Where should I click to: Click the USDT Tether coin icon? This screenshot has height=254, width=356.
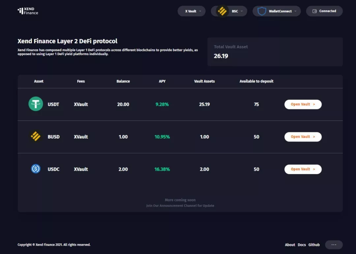pyautogui.click(x=36, y=104)
